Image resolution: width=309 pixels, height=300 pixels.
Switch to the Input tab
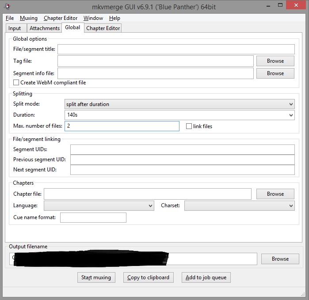[16, 28]
